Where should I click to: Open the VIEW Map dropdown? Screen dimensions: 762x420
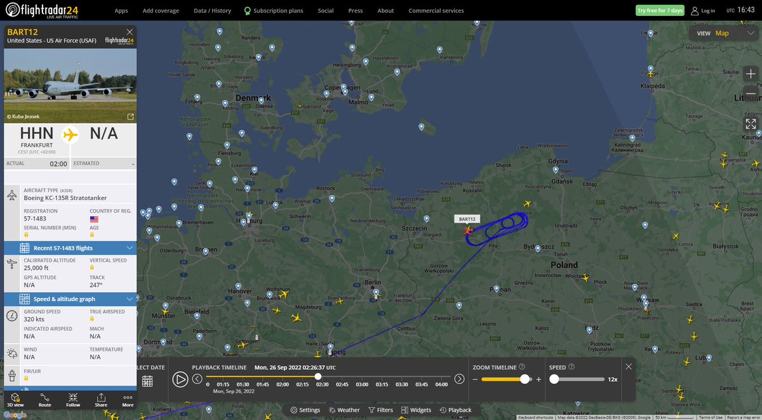723,33
